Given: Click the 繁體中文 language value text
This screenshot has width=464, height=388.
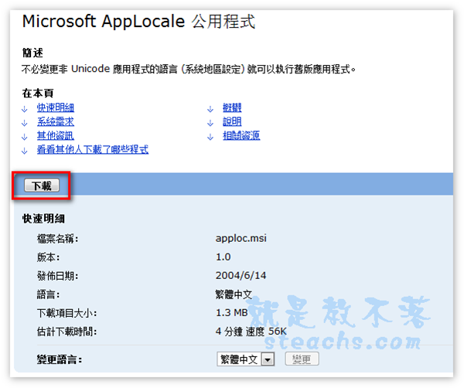Looking at the screenshot, I should coord(234,294).
